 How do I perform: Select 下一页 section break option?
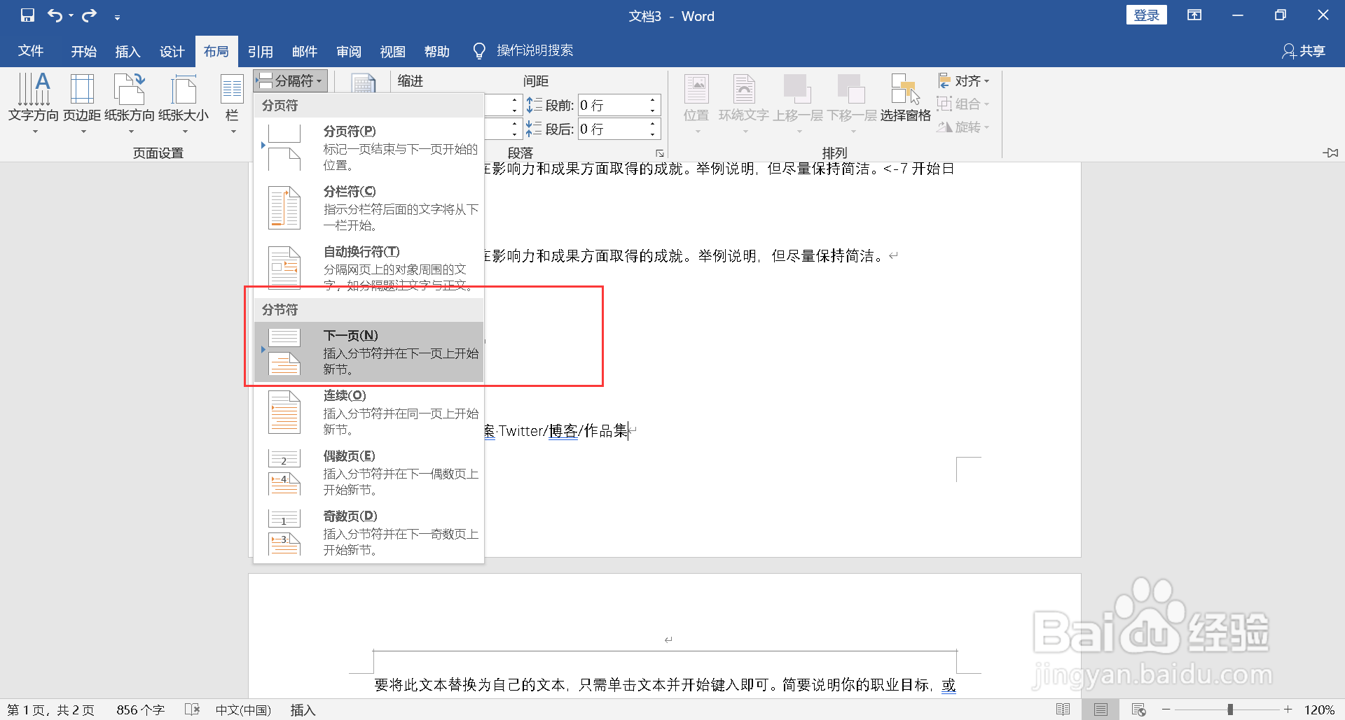coord(368,351)
